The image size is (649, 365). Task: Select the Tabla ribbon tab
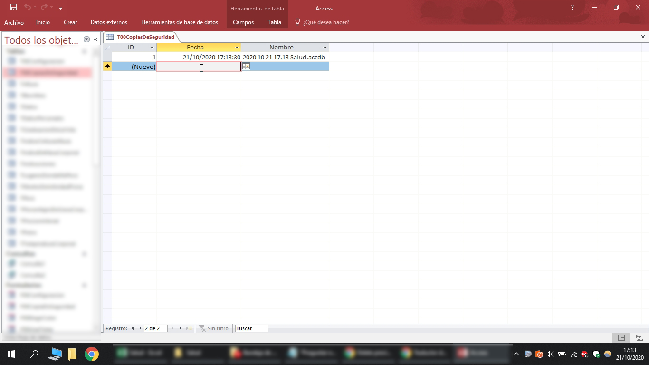pyautogui.click(x=274, y=22)
